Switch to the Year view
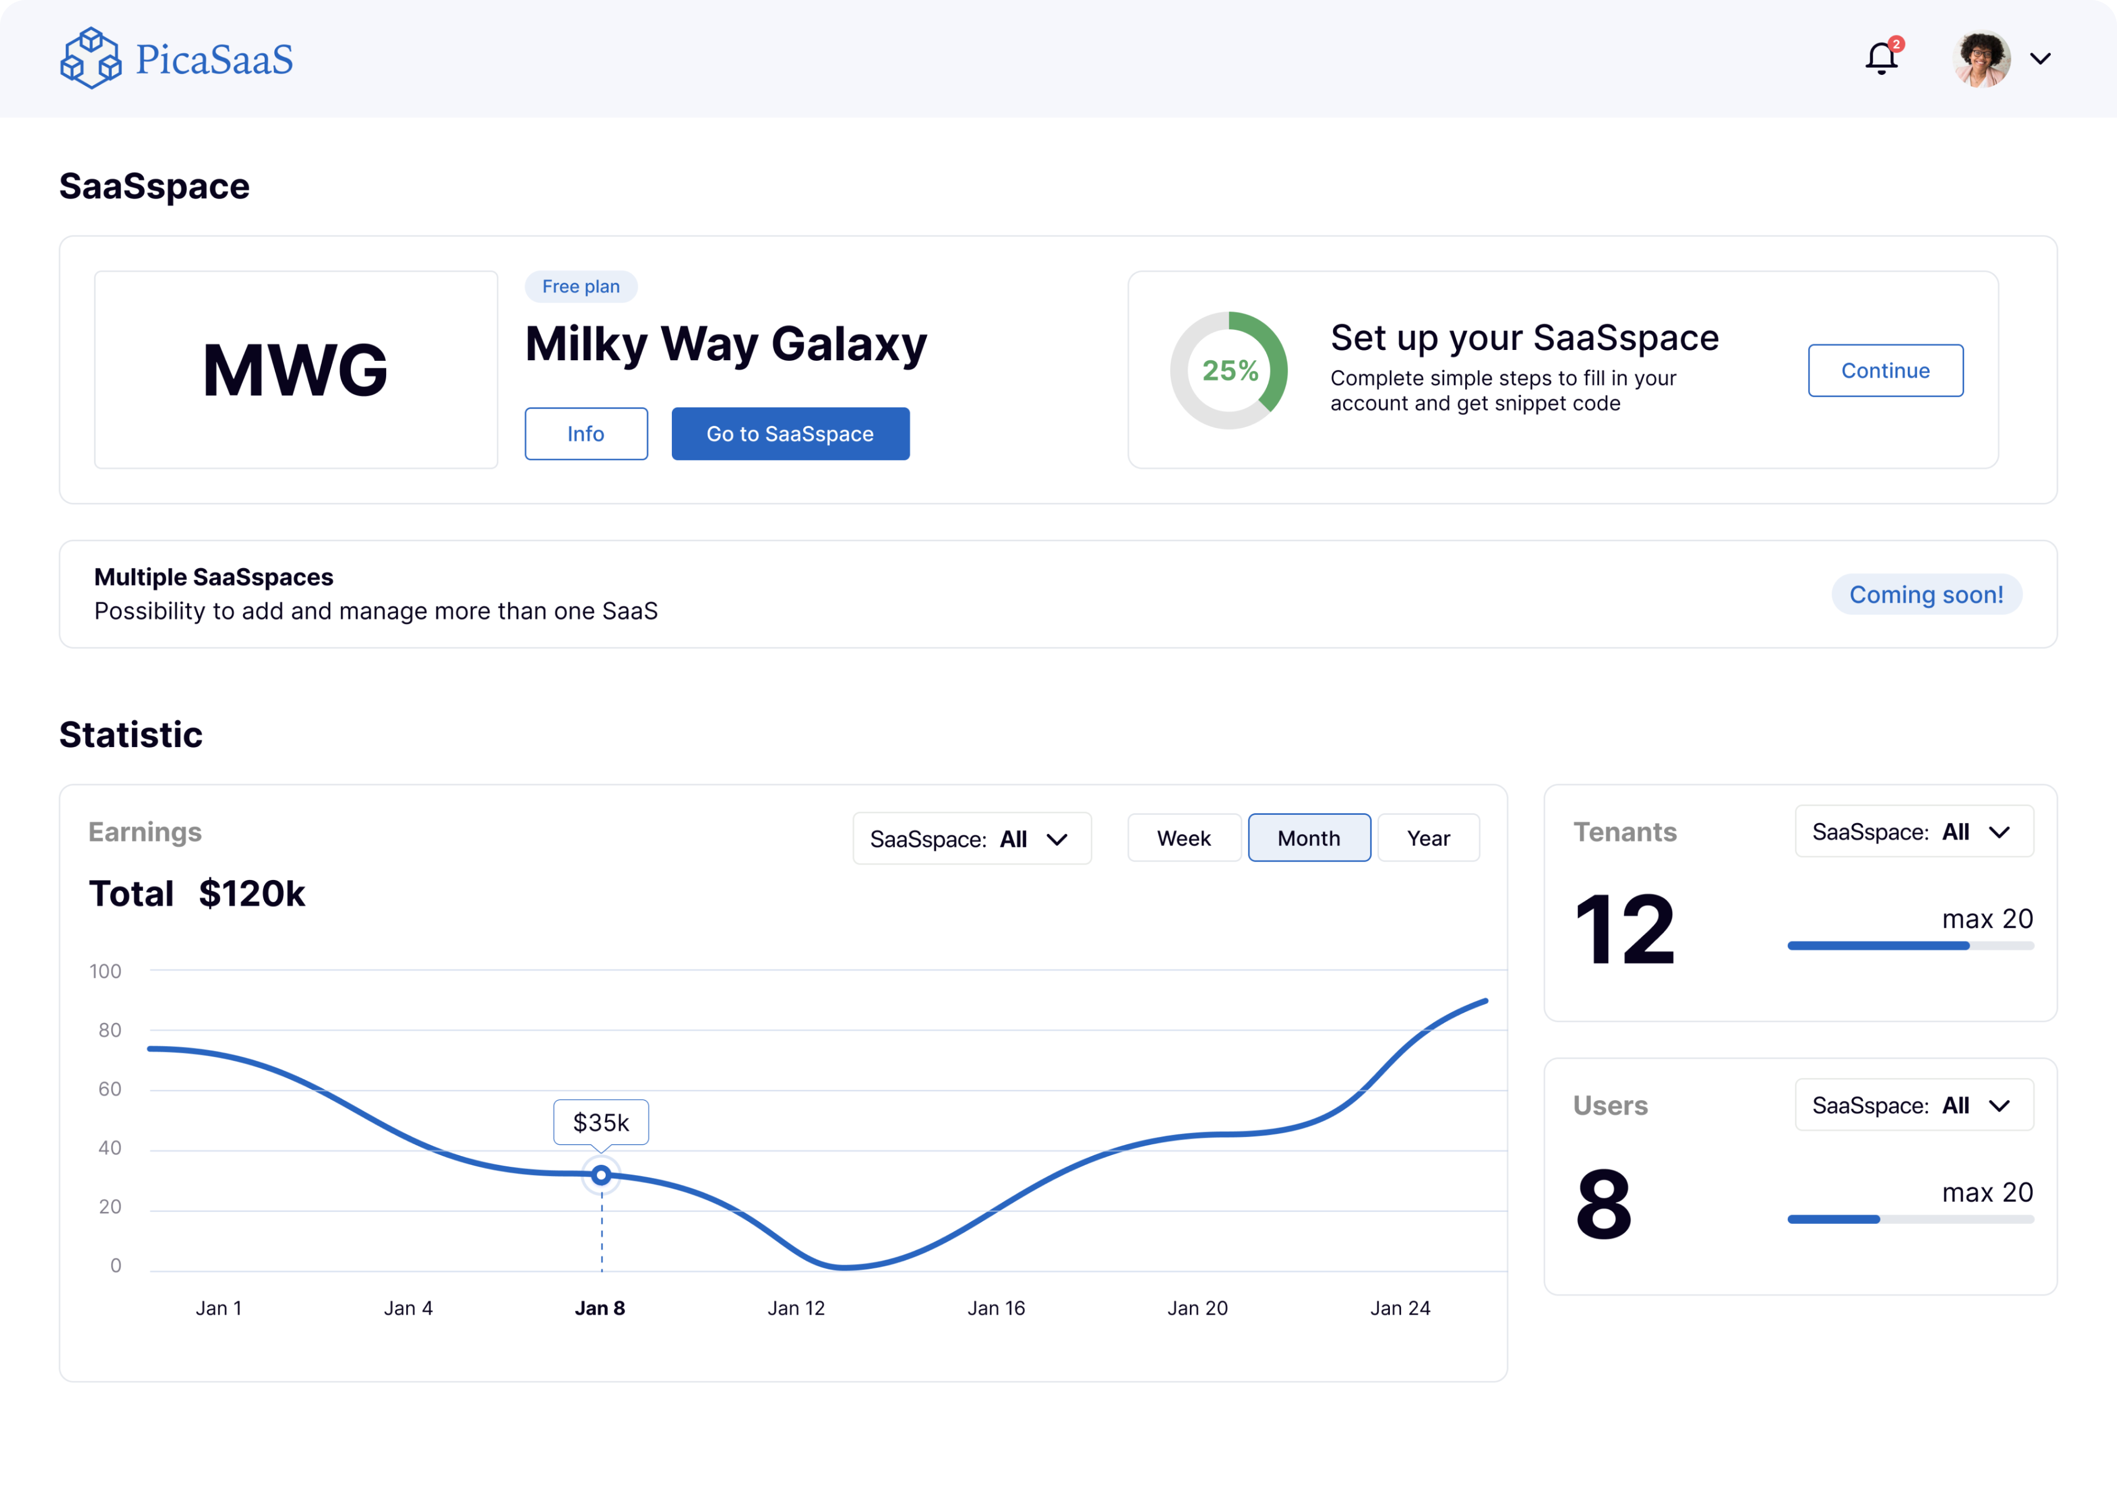 click(x=1427, y=838)
